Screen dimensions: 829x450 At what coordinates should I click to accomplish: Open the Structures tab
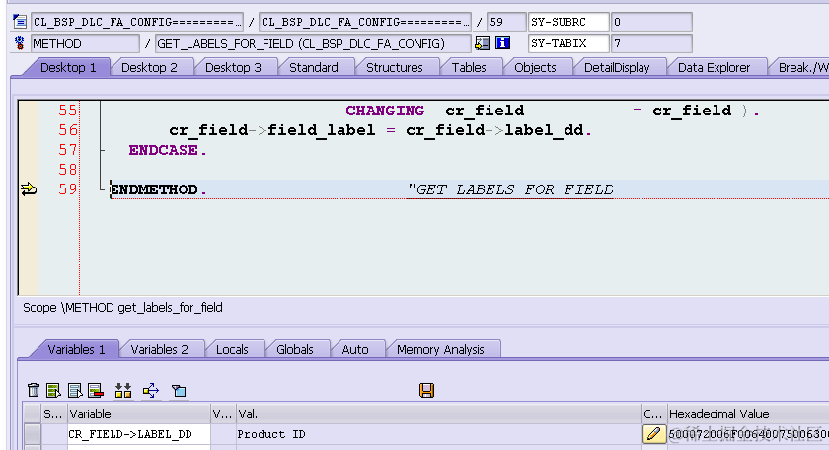tap(395, 68)
